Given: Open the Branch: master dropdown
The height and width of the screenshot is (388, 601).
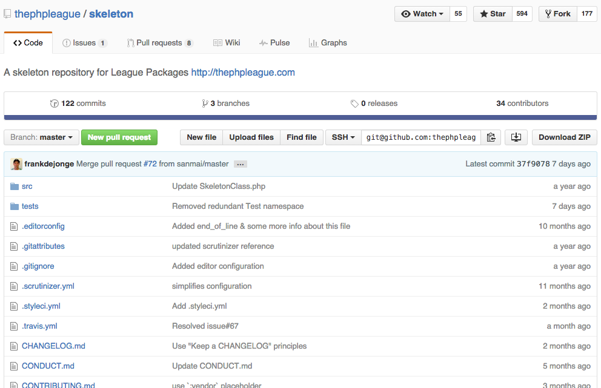Looking at the screenshot, I should point(41,137).
